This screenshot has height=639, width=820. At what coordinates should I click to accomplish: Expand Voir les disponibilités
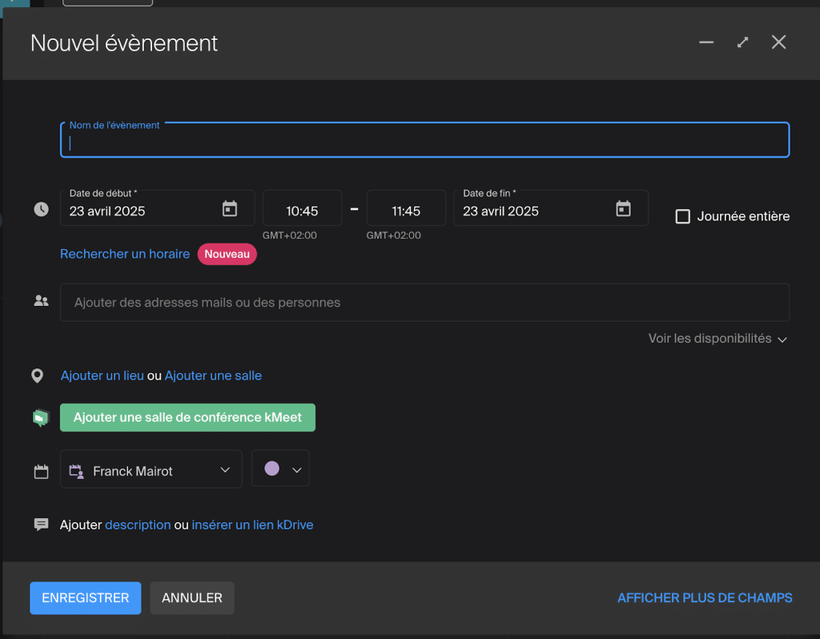tap(717, 339)
